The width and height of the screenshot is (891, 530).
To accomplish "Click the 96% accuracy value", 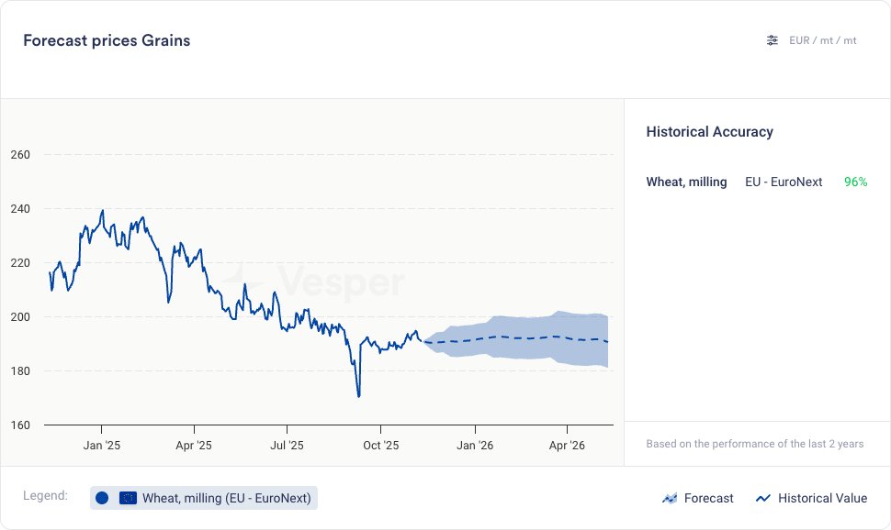I will pos(855,182).
